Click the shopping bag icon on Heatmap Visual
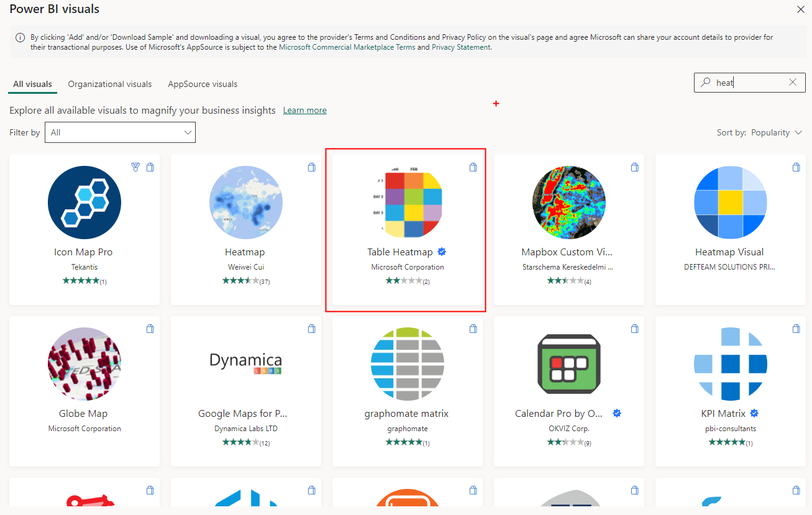 click(x=796, y=166)
